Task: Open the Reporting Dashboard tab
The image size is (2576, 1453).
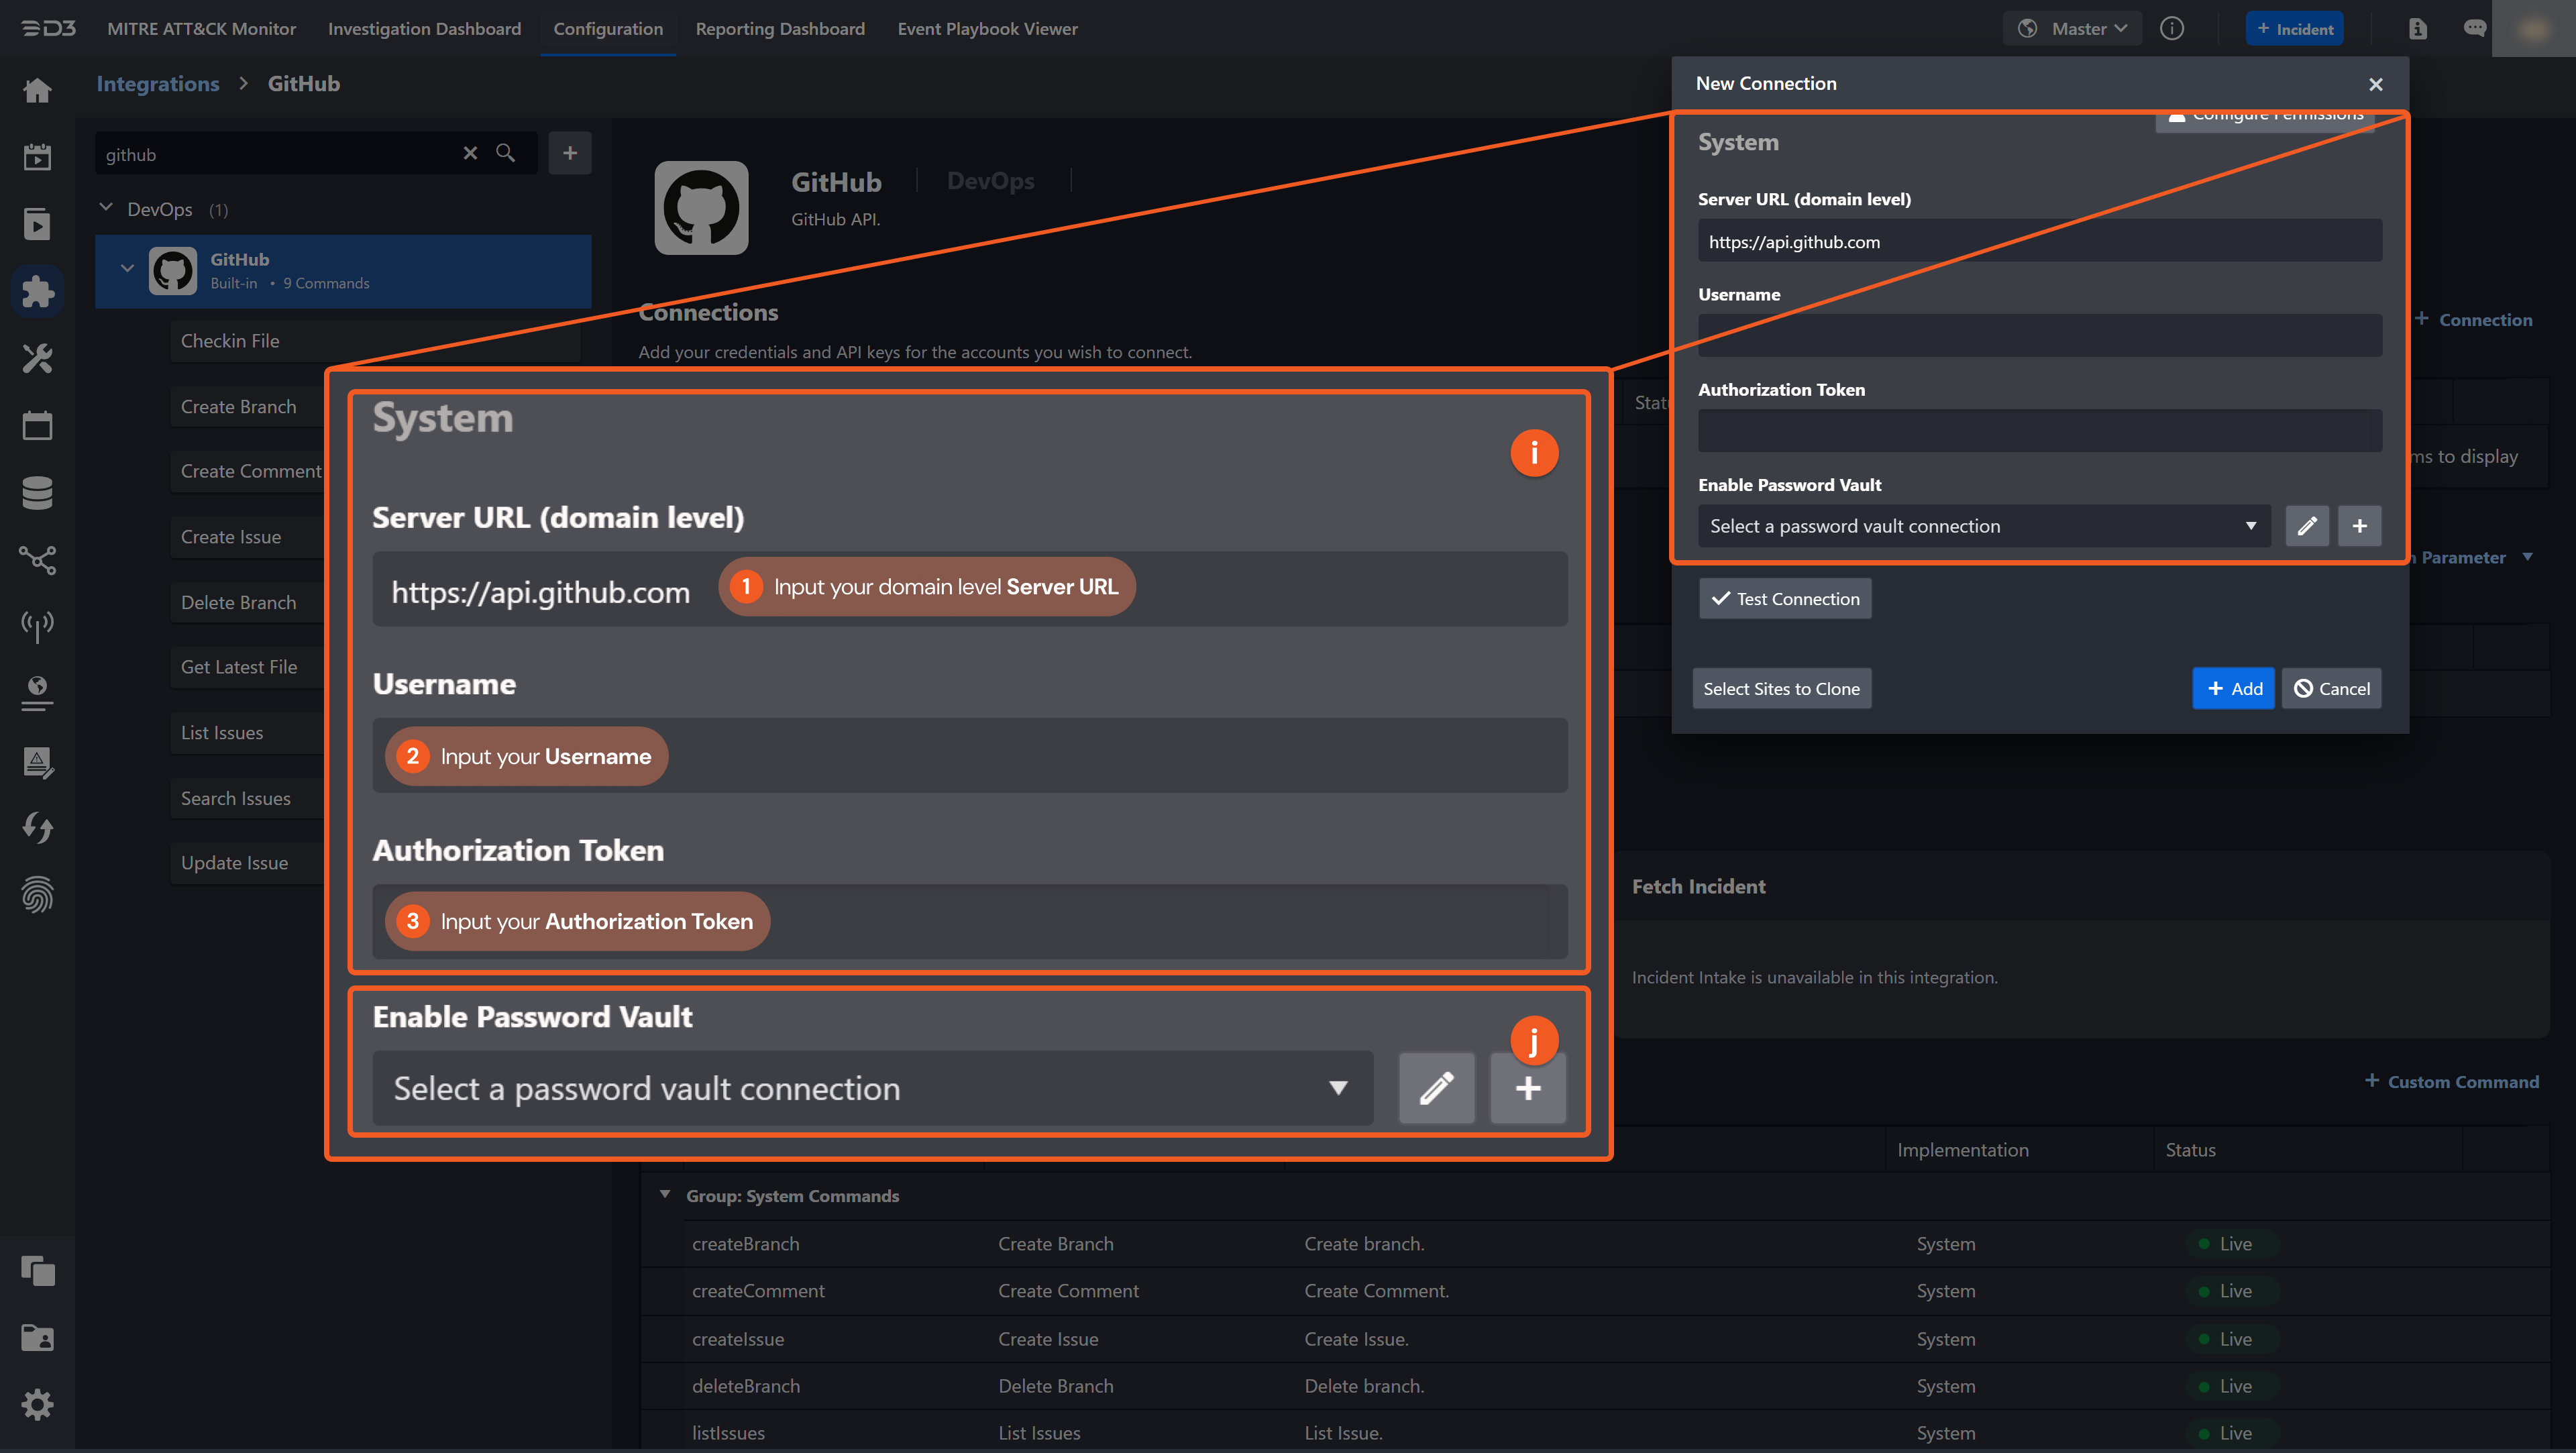Action: click(780, 29)
